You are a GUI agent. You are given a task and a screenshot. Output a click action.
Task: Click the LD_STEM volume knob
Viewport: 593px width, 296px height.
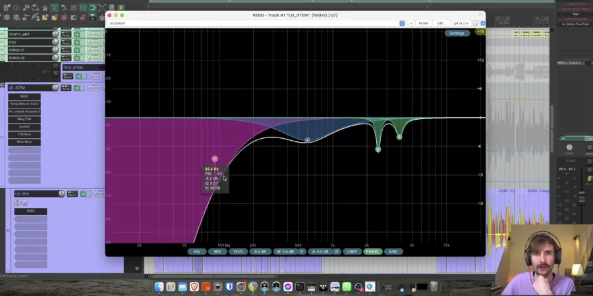tap(55, 87)
